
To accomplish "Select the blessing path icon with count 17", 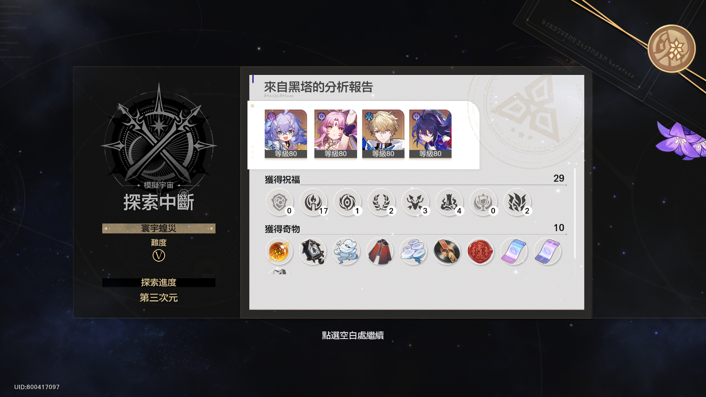I will 313,202.
